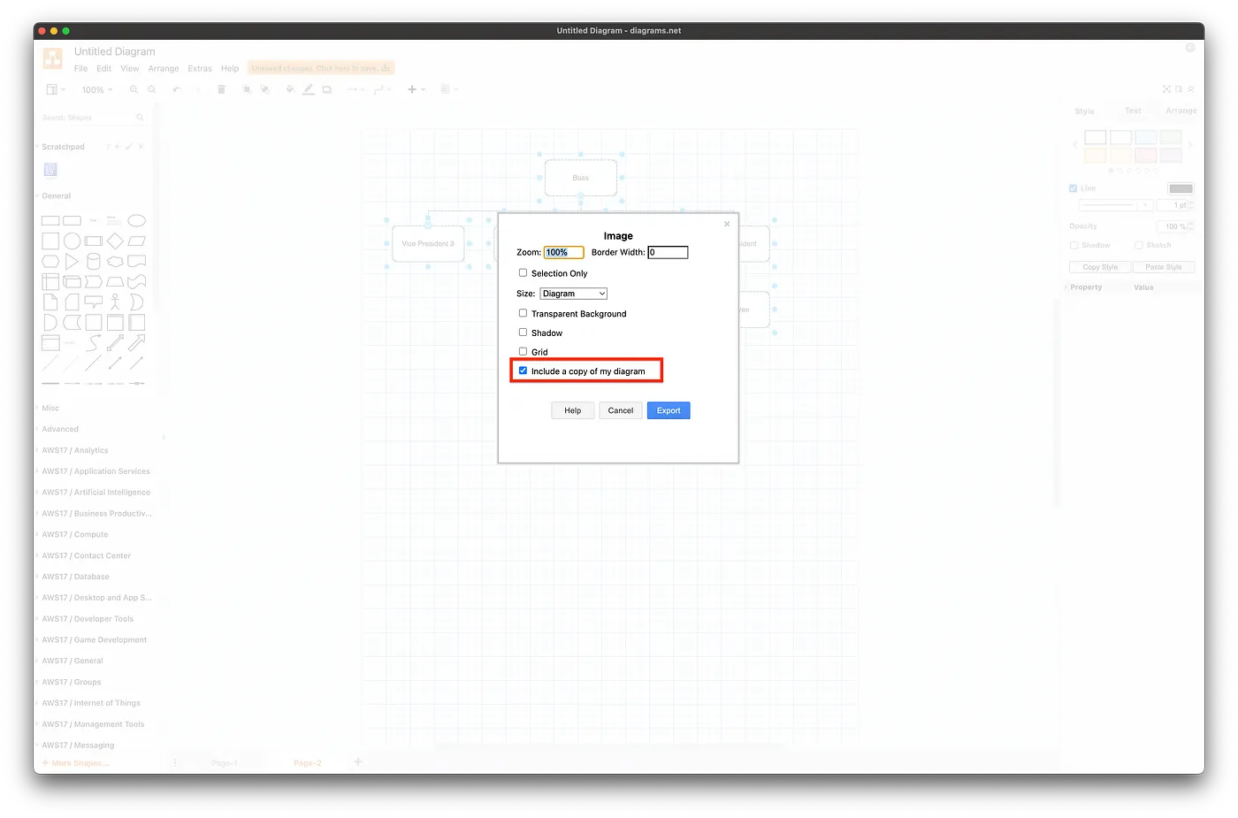Select the diamond shape in the sidebar
The height and width of the screenshot is (818, 1238).
[x=114, y=240]
